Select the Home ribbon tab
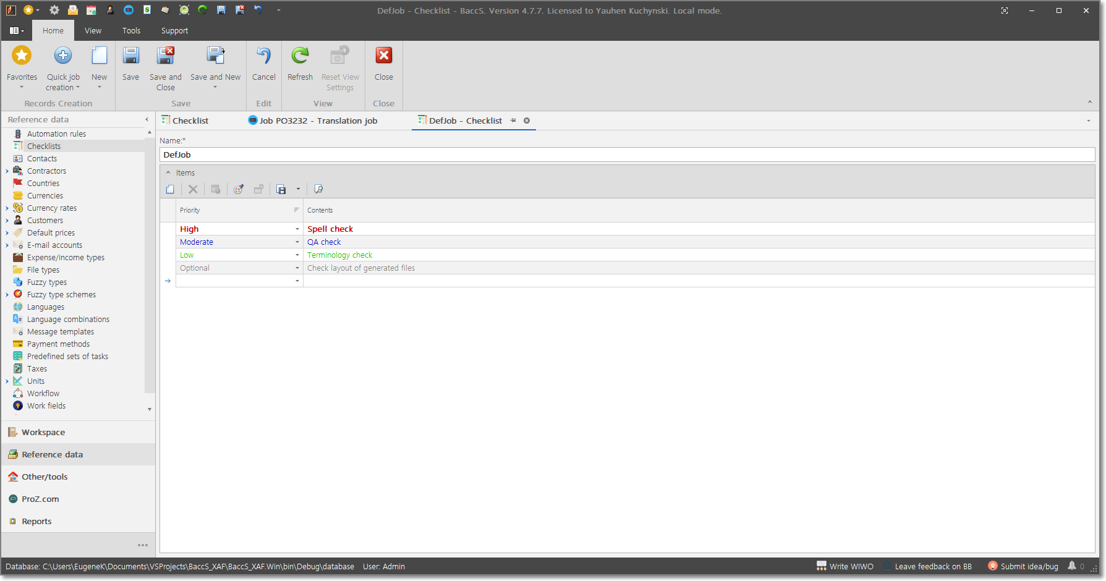 [x=53, y=30]
